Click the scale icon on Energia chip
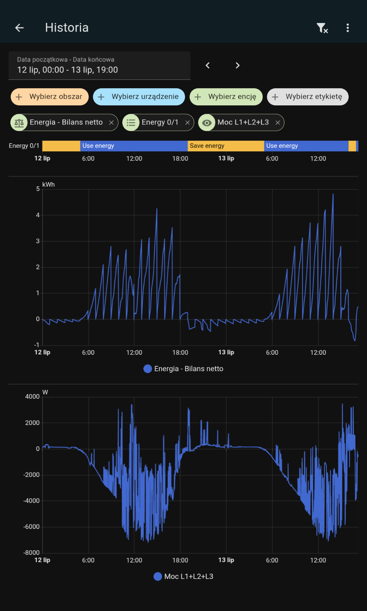Screen dimensions: 367x611 click(x=19, y=123)
